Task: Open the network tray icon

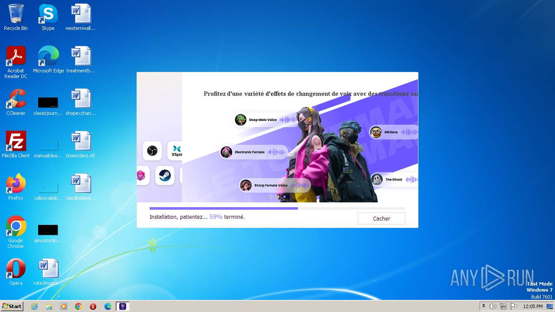Action: [x=503, y=306]
